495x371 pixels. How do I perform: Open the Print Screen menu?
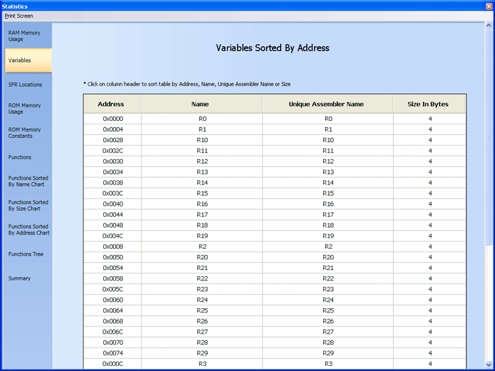click(x=18, y=16)
